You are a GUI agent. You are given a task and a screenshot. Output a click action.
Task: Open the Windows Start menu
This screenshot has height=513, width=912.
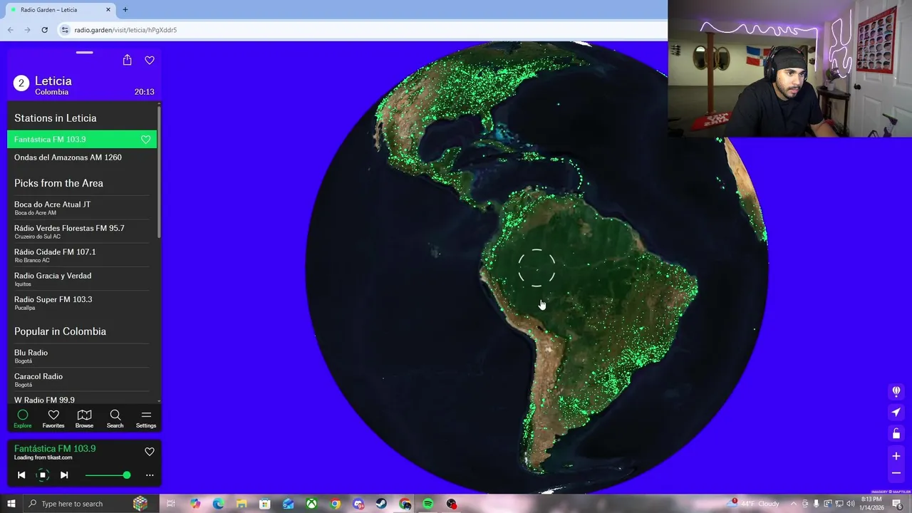pos(11,504)
